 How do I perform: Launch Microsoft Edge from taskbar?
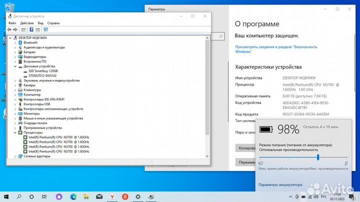click(73, 196)
